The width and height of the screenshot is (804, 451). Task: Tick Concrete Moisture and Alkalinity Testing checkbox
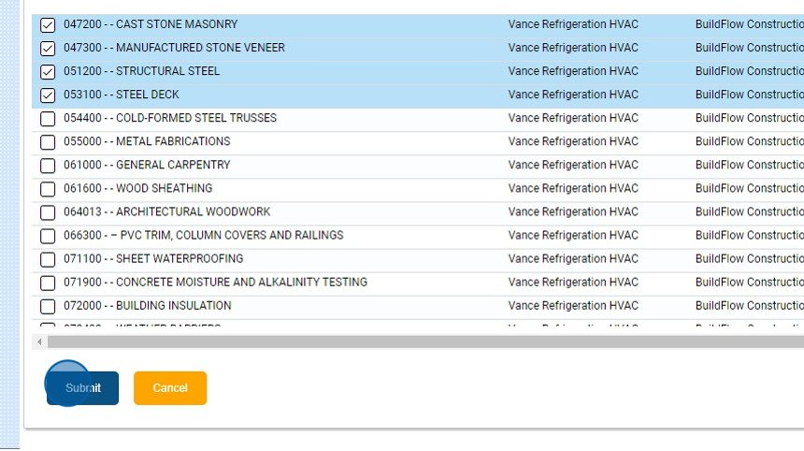[x=48, y=283]
